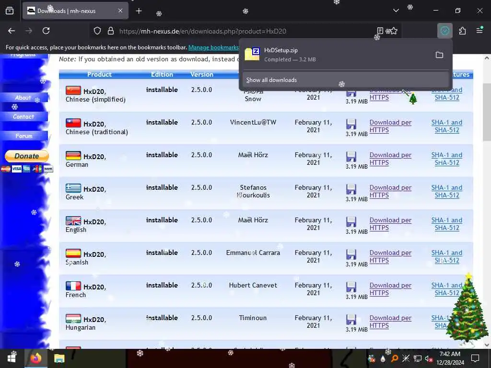The image size is (491, 368).
Task: Click the Version column header
Action: pyautogui.click(x=202, y=74)
